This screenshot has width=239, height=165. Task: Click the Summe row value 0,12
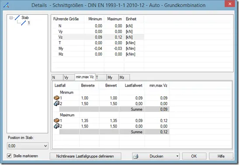point(164,132)
